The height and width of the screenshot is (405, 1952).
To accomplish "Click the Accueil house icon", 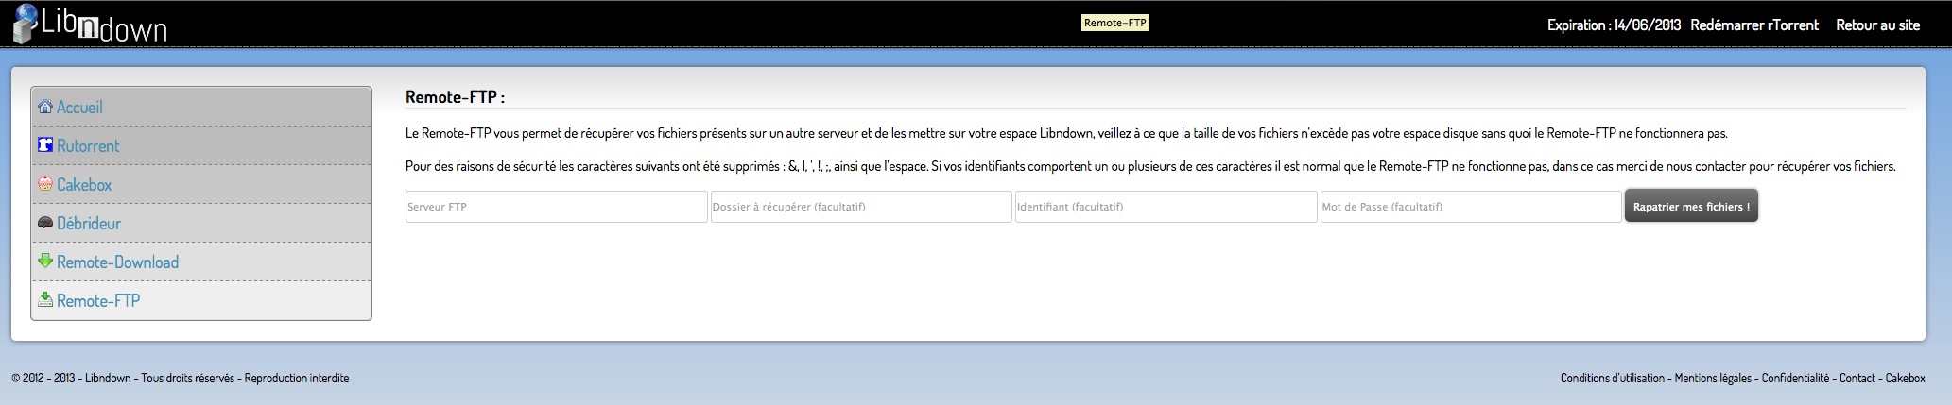I will pos(44,107).
